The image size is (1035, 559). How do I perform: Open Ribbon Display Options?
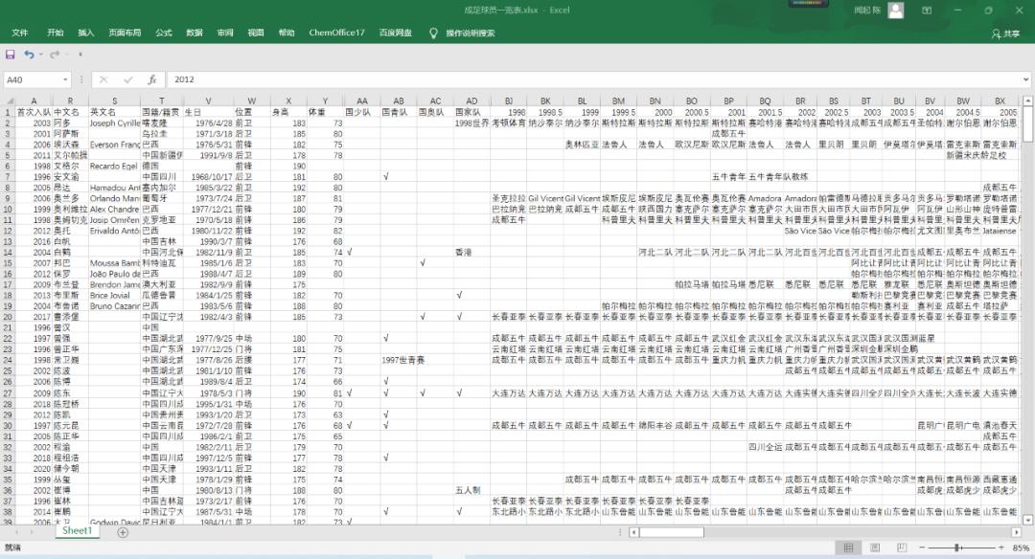click(927, 10)
